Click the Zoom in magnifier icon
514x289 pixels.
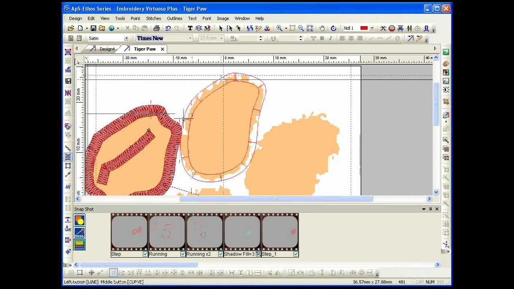pyautogui.click(x=279, y=28)
